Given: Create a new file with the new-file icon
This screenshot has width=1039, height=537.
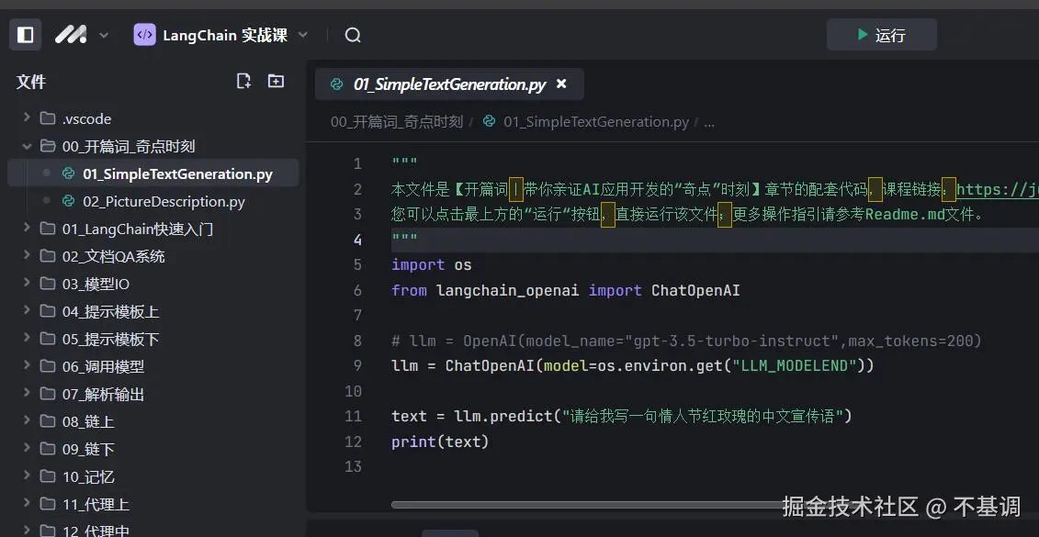Looking at the screenshot, I should tap(243, 81).
